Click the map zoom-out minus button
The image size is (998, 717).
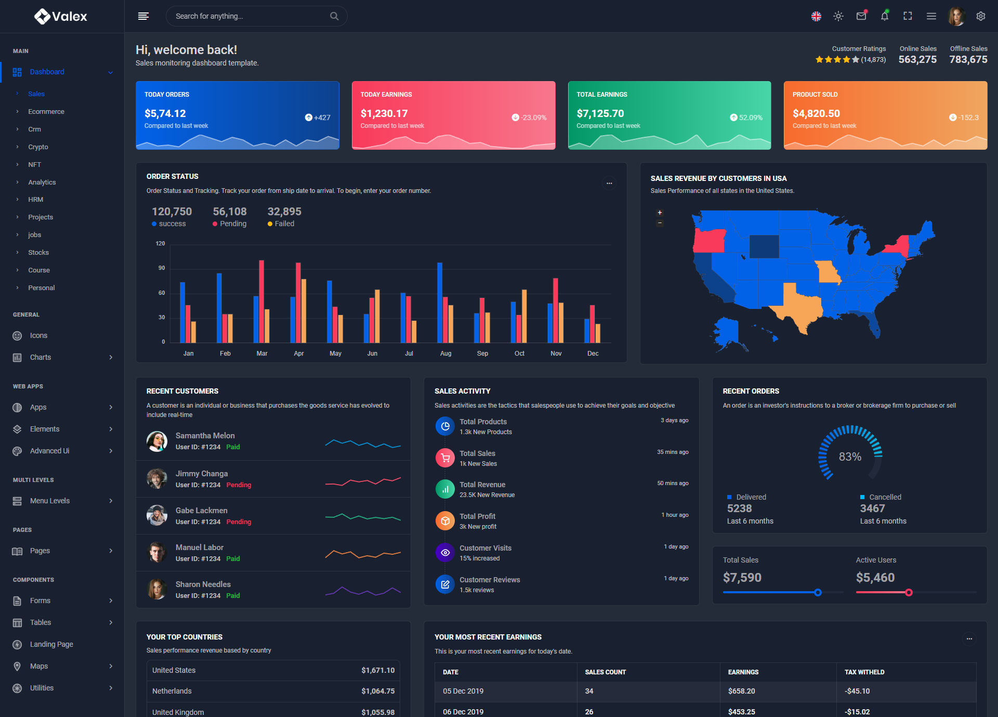tap(660, 223)
